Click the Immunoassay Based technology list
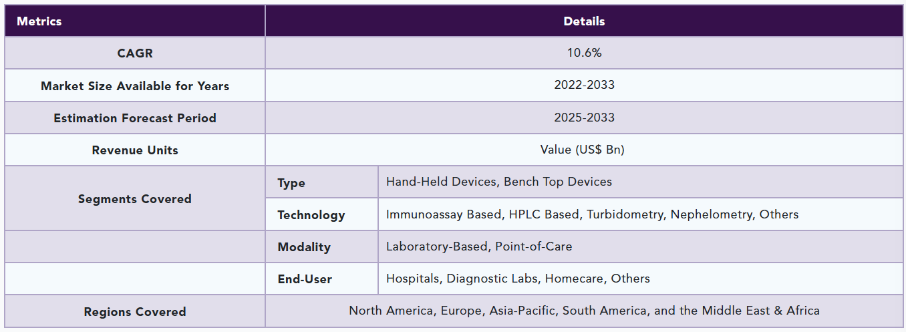Viewport: 906px width, 332px height. (592, 214)
